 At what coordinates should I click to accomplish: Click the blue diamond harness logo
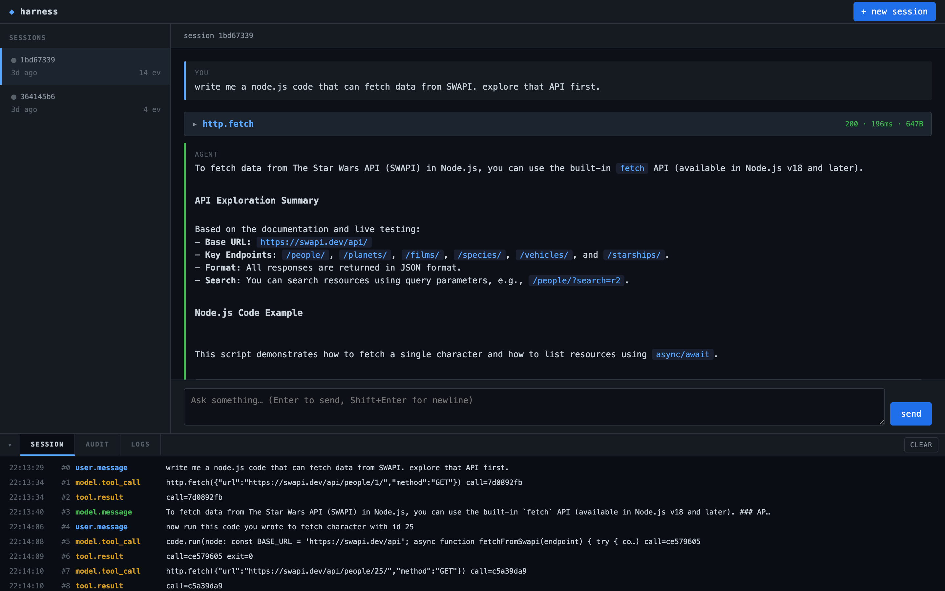12,11
